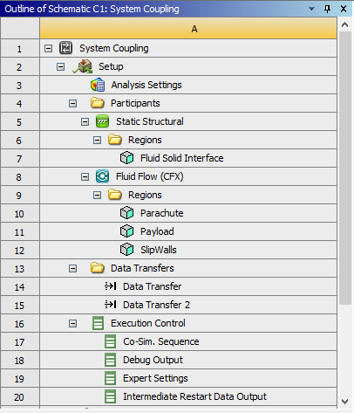
Task: Click the scrollbar down arrow
Action: (345, 402)
